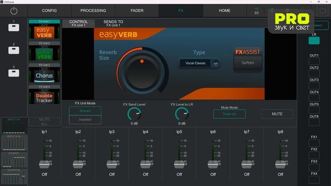Image resolution: width=331 pixels, height=186 pixels.
Task: Open the PROCESSING tab
Action: click(x=93, y=10)
